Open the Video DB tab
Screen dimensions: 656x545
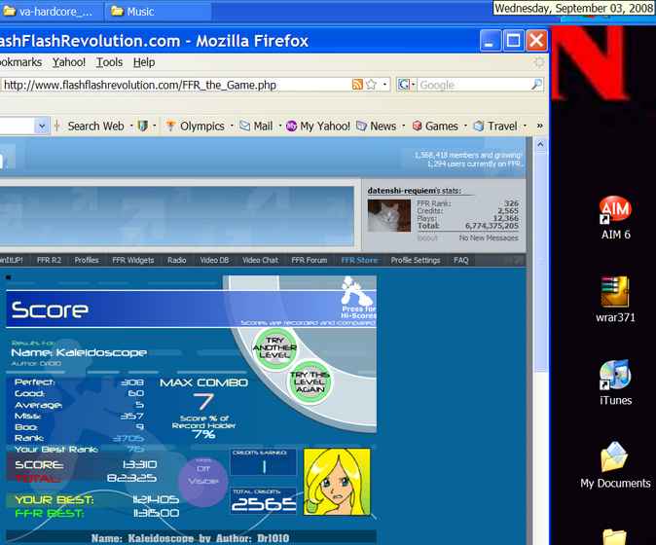(x=214, y=260)
